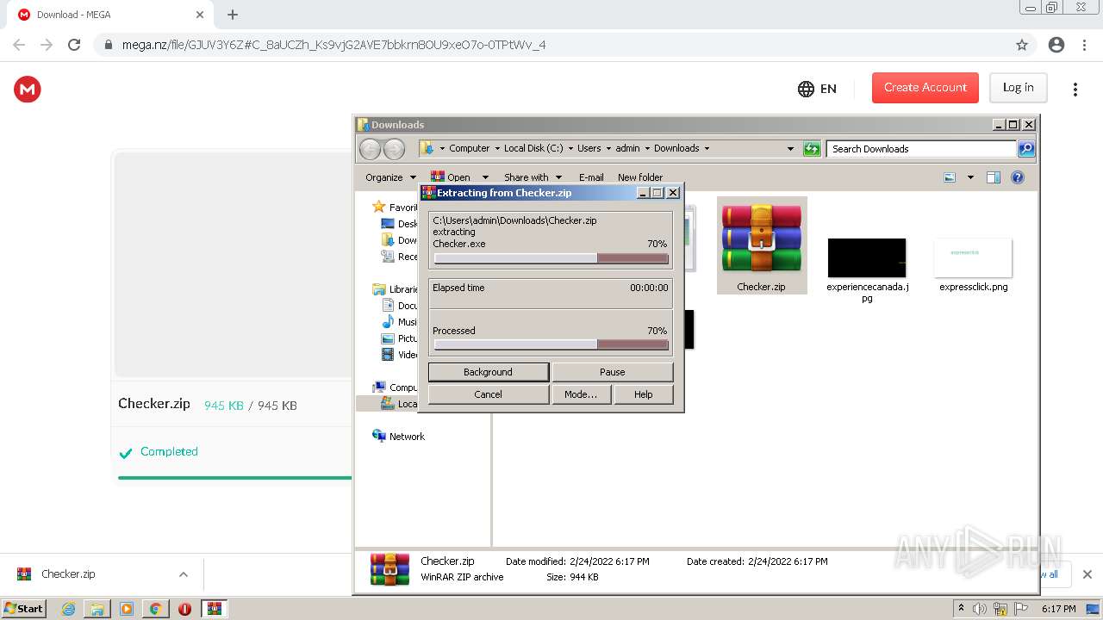
Task: Click E-mail in the Explorer toolbar
Action: tap(591, 177)
